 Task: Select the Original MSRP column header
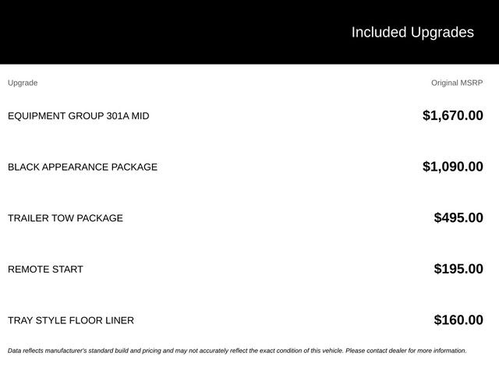point(457,83)
